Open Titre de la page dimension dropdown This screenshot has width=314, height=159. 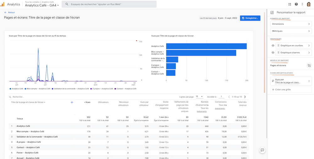tap(28, 102)
